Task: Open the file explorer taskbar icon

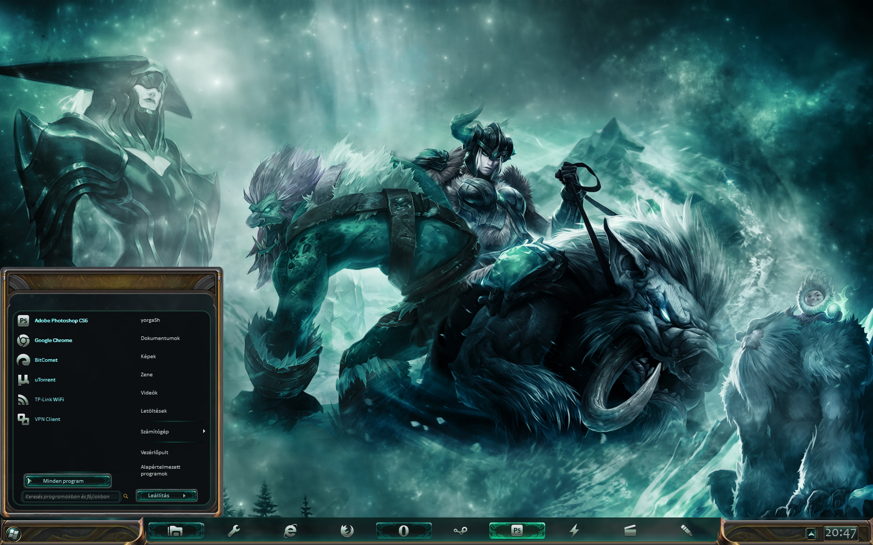Action: (176, 530)
